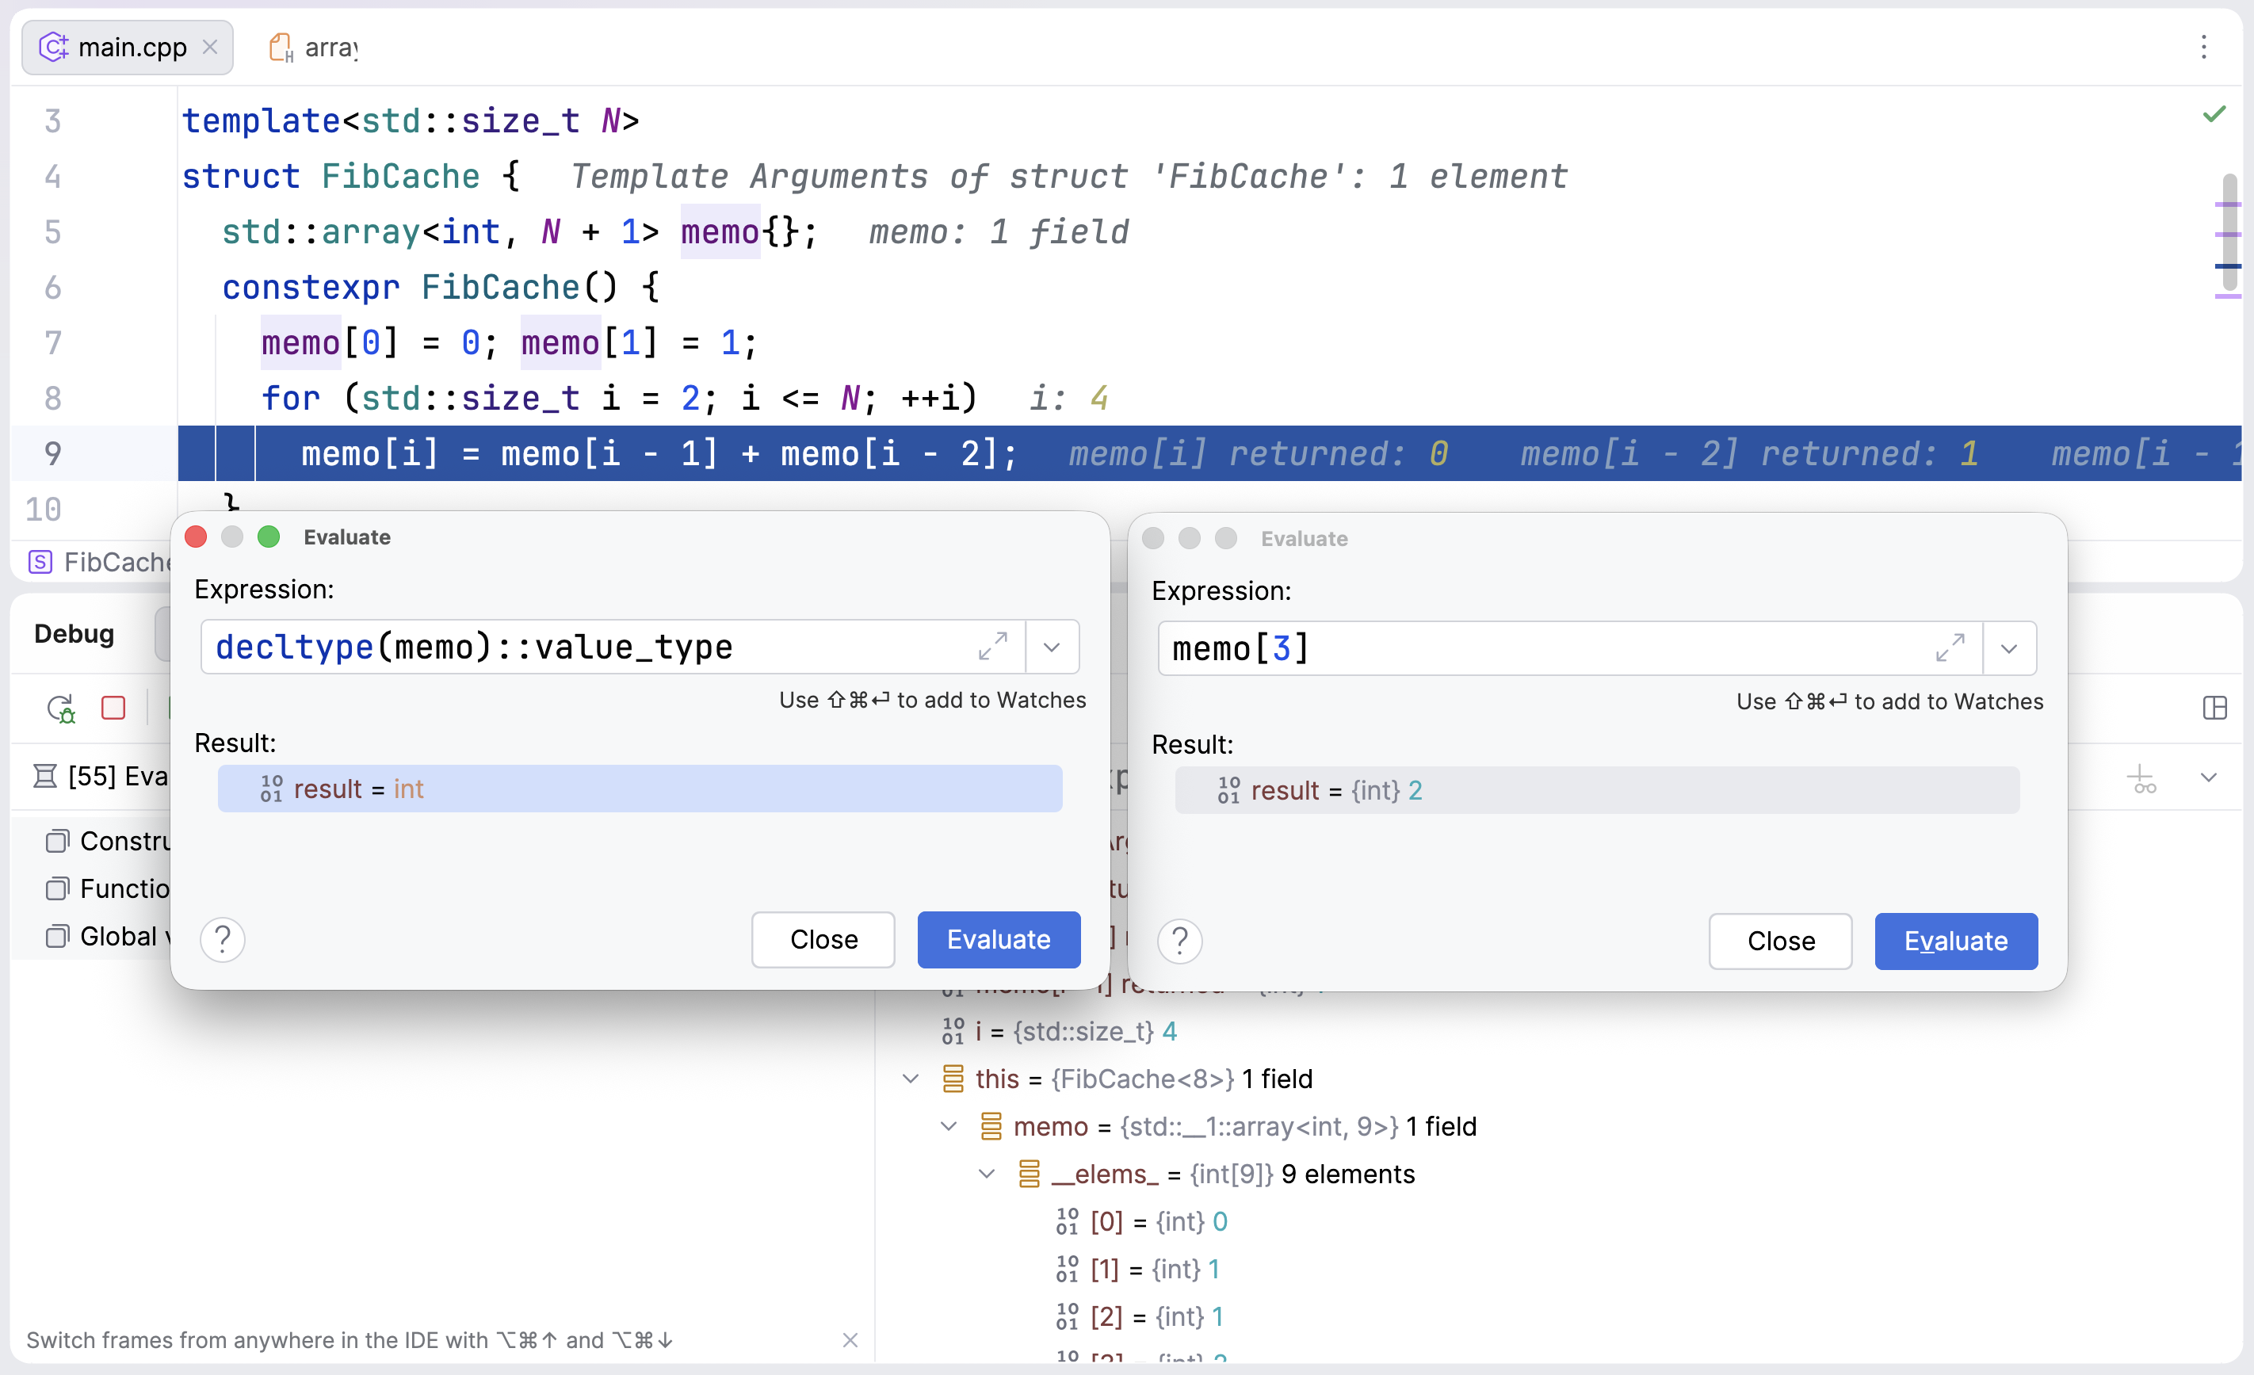The width and height of the screenshot is (2254, 1375).
Task: Click Evaluate in the left dialog
Action: (x=998, y=940)
